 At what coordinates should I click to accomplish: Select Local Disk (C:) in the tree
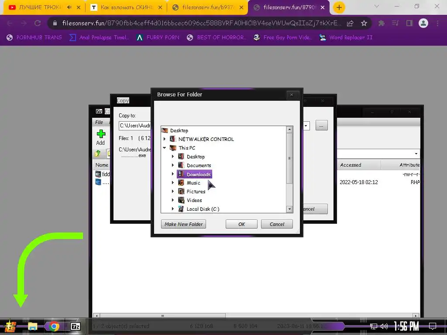point(199,209)
